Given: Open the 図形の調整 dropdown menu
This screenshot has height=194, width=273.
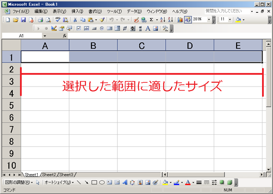Looking at the screenshot, I should 19,183.
